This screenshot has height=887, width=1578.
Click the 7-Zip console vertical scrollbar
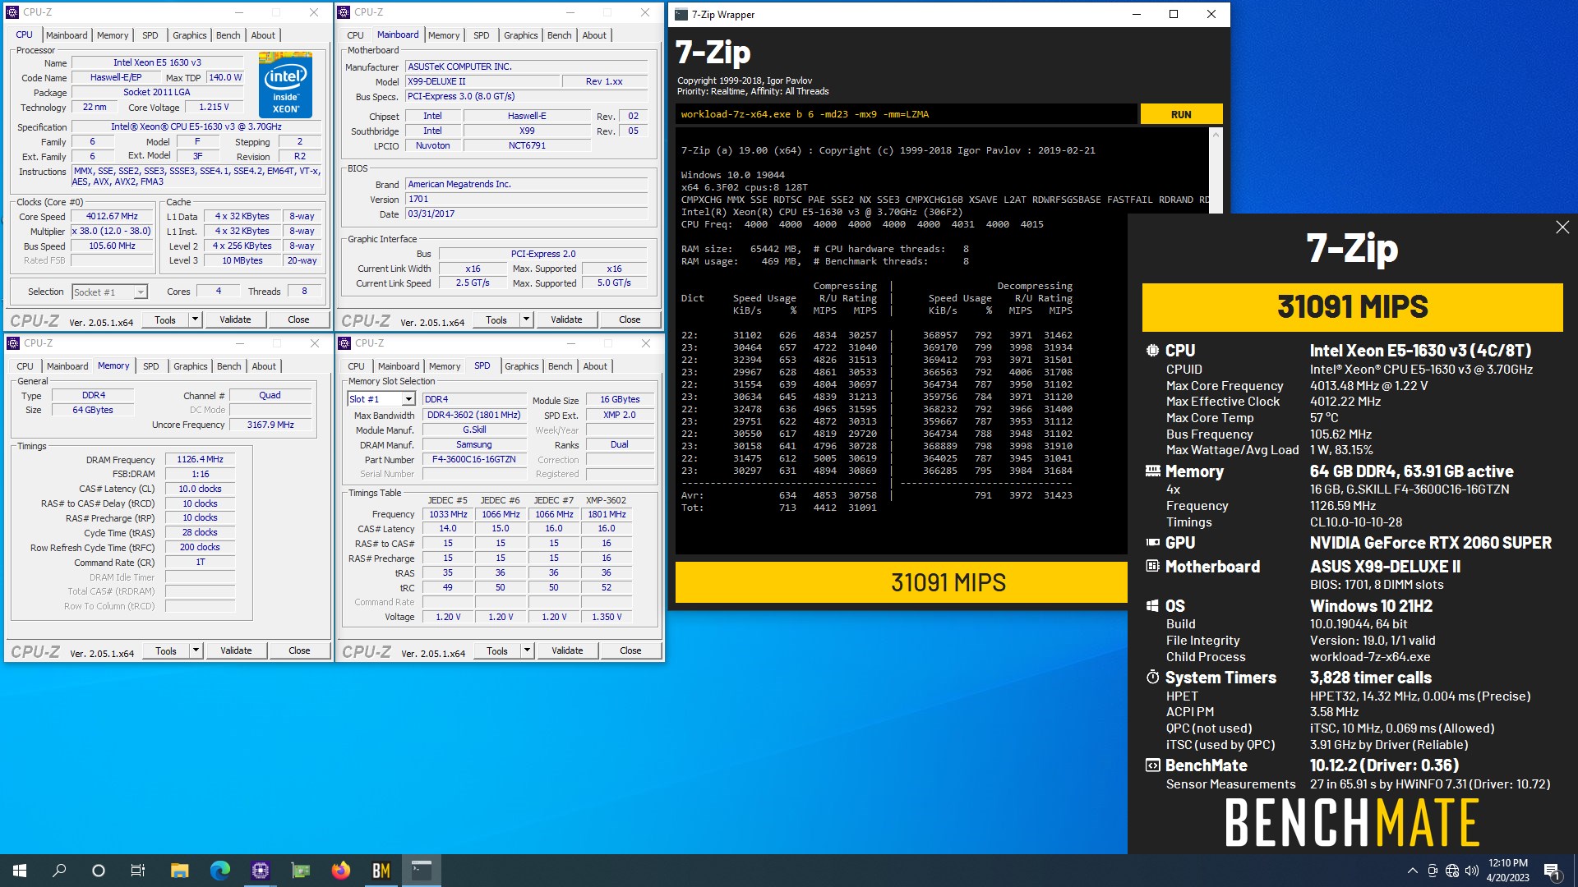click(x=1216, y=171)
